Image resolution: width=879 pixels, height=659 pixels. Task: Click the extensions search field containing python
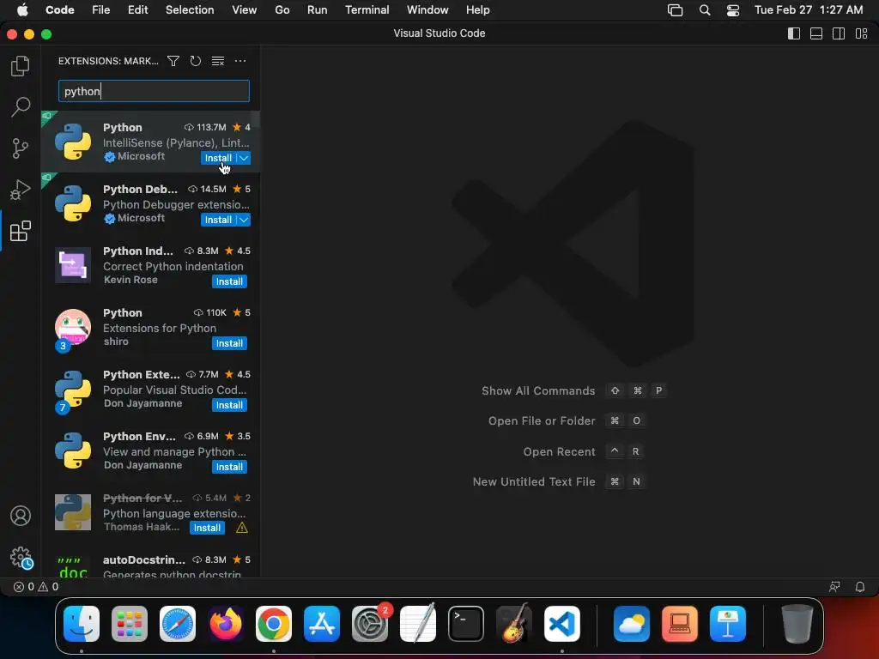pyautogui.click(x=154, y=91)
